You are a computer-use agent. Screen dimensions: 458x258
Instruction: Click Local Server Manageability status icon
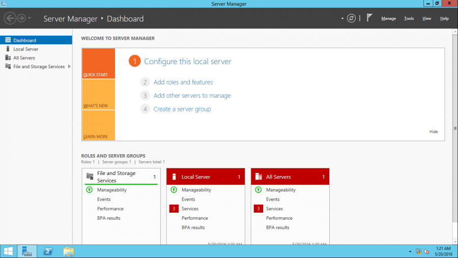pyautogui.click(x=174, y=190)
